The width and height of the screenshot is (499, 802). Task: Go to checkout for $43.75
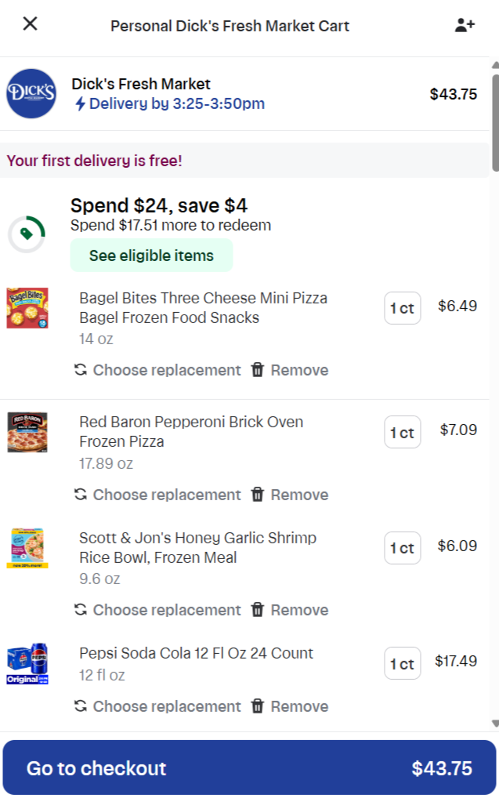coord(249,768)
